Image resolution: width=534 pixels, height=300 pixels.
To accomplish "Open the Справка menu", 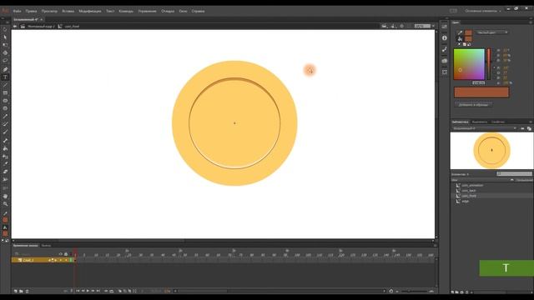I will coord(198,11).
